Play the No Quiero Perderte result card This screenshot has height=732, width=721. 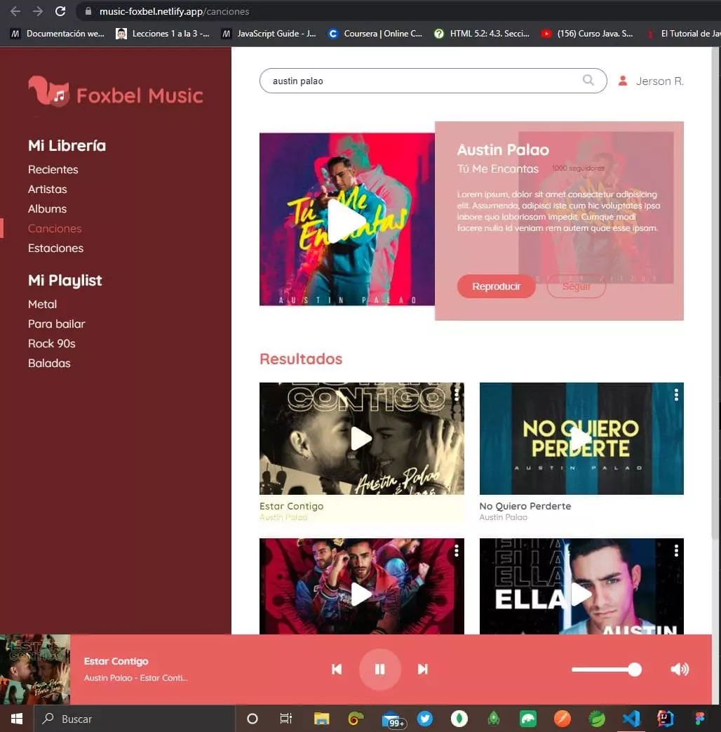click(x=581, y=439)
